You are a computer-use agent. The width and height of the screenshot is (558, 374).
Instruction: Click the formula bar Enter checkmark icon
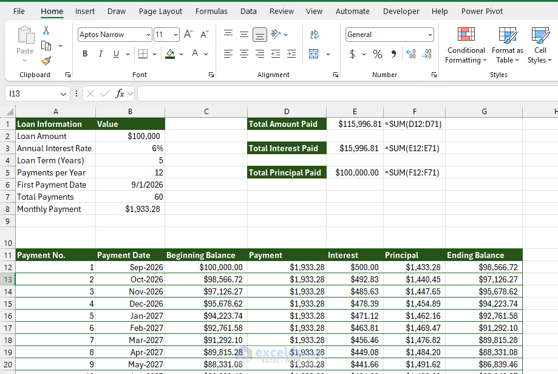(x=105, y=93)
